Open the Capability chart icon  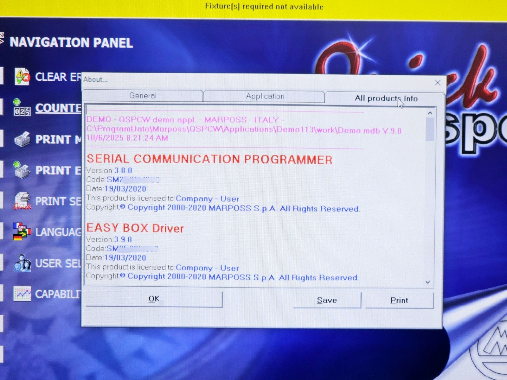point(22,294)
